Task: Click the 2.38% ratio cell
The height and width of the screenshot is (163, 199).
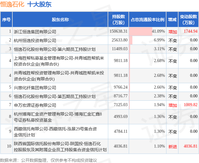Action: coord(147,96)
